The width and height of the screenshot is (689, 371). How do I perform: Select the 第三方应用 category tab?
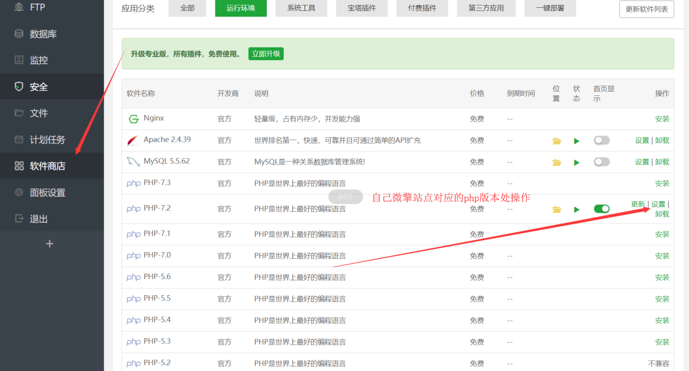click(x=486, y=8)
